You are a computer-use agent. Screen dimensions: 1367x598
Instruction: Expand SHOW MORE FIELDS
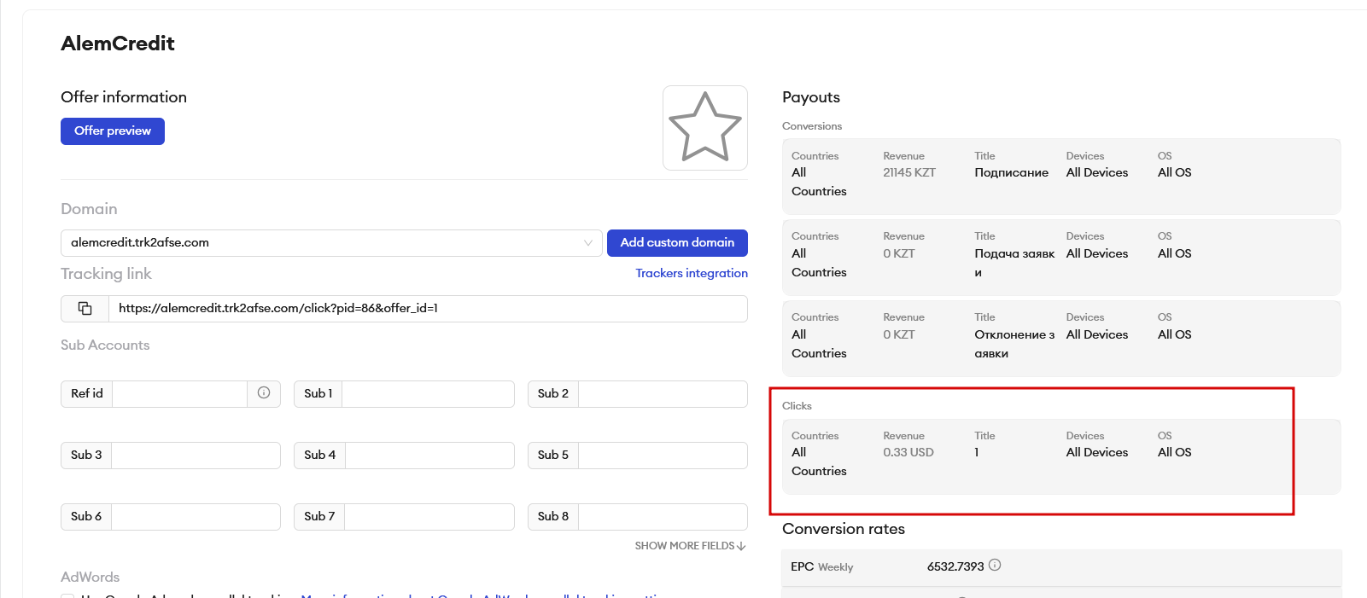tap(690, 546)
